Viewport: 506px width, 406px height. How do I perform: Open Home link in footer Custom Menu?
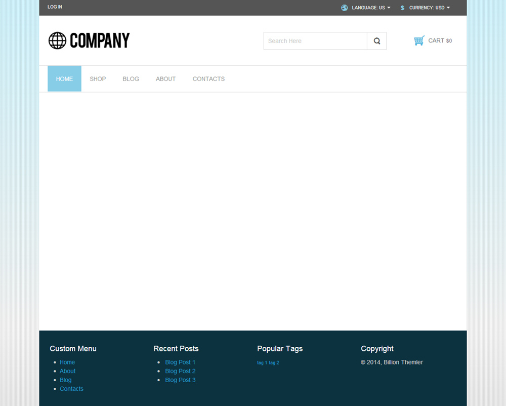point(67,362)
